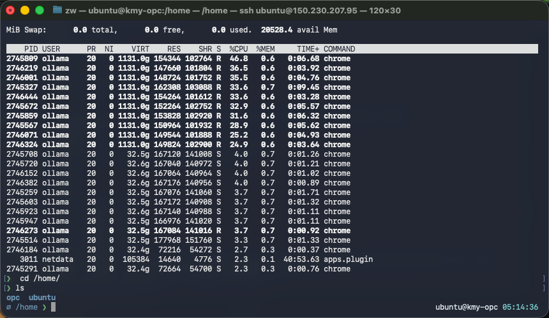Select PID 2746273 in the process list

pos(22,231)
